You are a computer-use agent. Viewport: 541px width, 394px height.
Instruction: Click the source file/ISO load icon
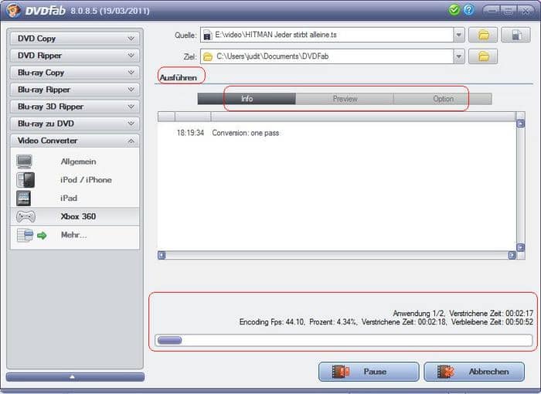515,35
